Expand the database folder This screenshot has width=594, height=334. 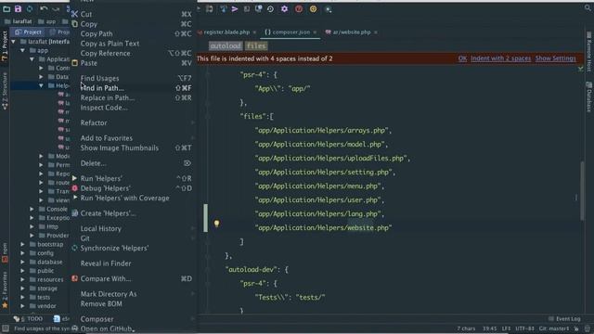(22, 262)
